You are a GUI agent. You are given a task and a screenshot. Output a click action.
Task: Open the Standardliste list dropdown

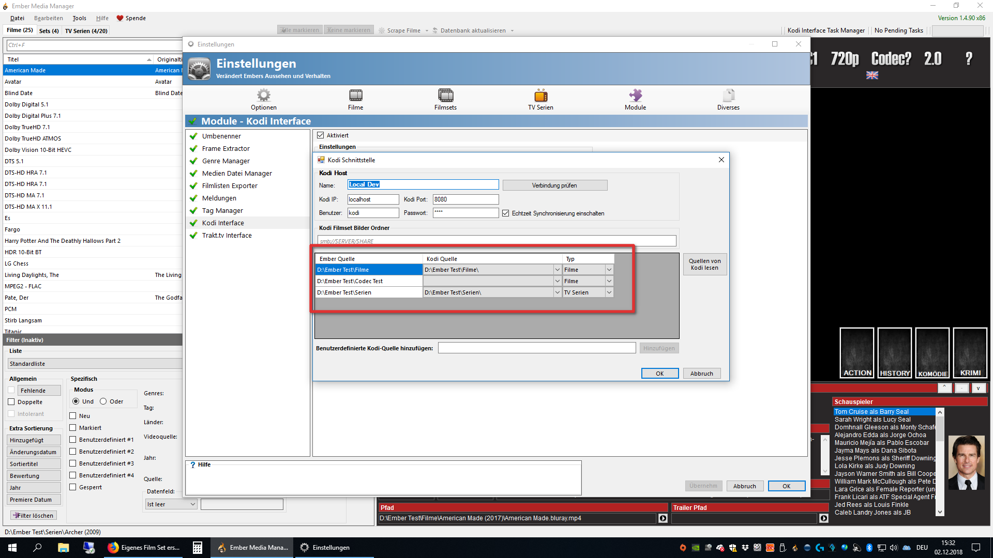pos(95,364)
